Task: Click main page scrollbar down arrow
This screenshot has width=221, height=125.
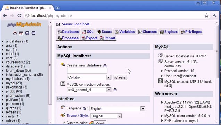Action: coord(217,122)
